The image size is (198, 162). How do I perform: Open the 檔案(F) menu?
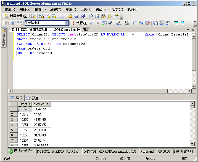(x=10, y=9)
